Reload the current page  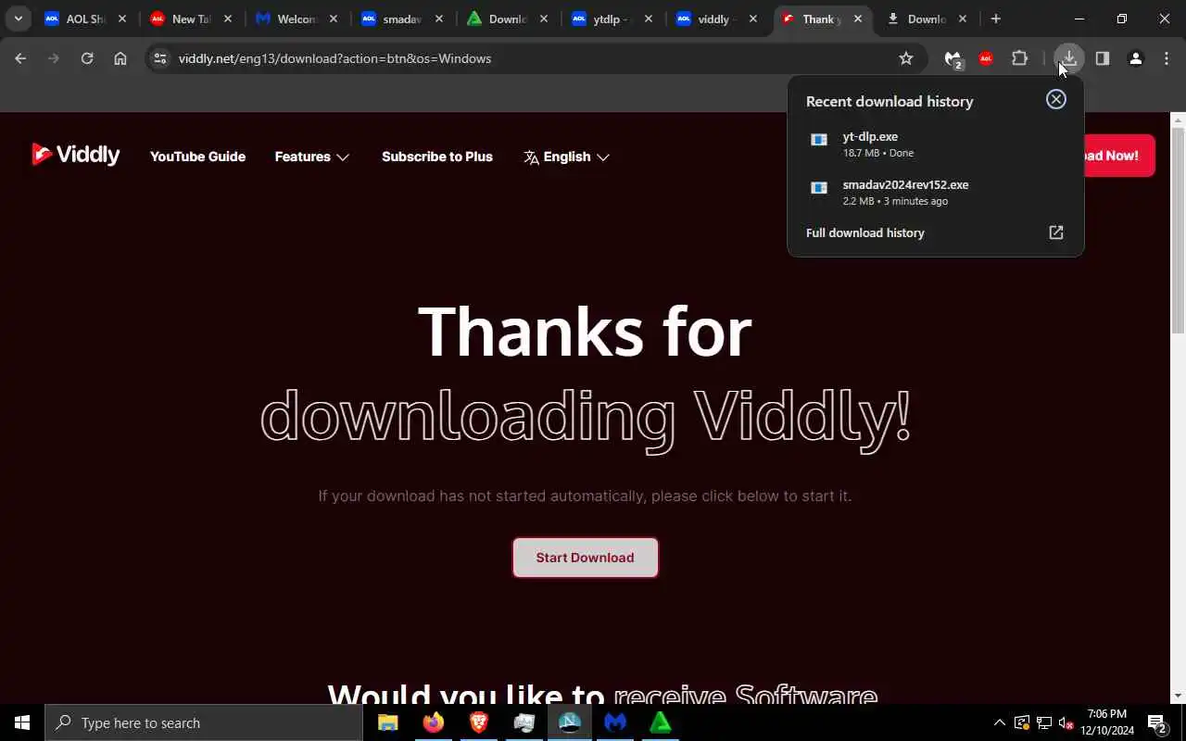pyautogui.click(x=87, y=58)
